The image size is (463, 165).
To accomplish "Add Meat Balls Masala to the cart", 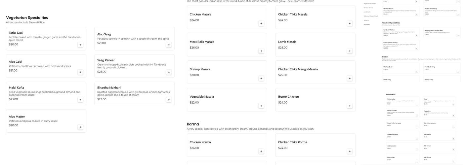I will click(261, 51).
